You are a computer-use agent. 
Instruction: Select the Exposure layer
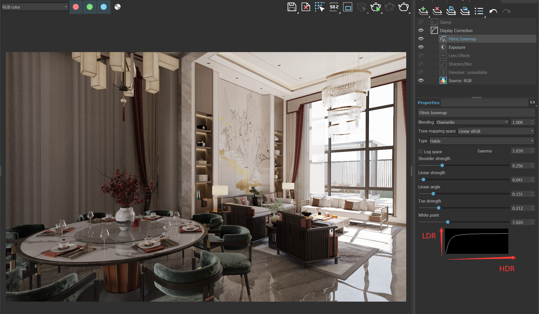(476, 47)
